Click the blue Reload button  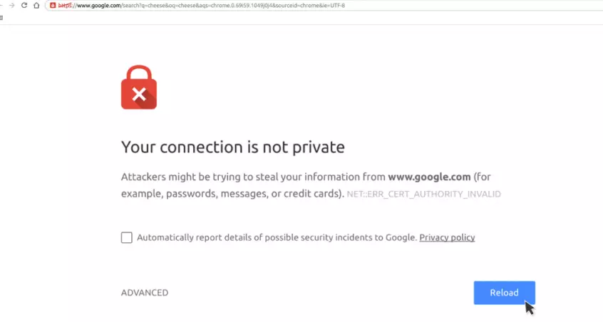504,293
